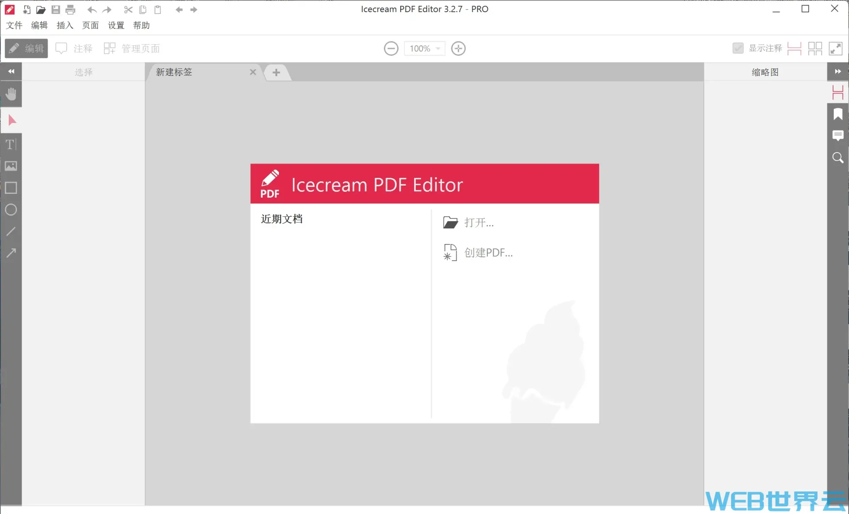Screen dimensions: 849x514
Task: Undo last action arrow icon
Action: 92,10
